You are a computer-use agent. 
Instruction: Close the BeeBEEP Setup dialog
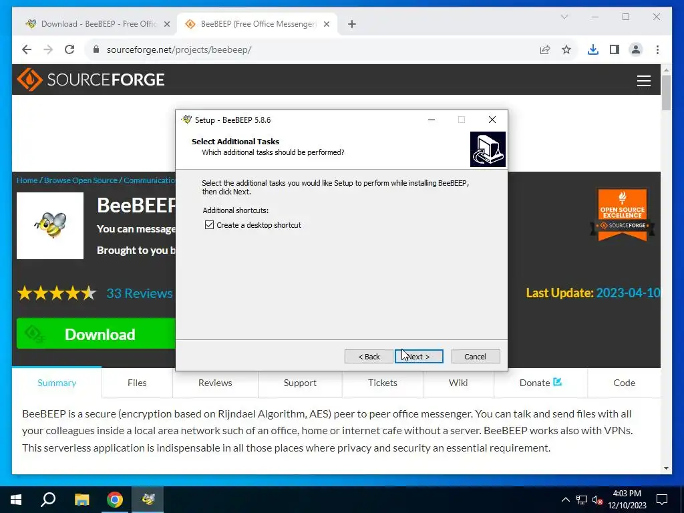click(492, 120)
